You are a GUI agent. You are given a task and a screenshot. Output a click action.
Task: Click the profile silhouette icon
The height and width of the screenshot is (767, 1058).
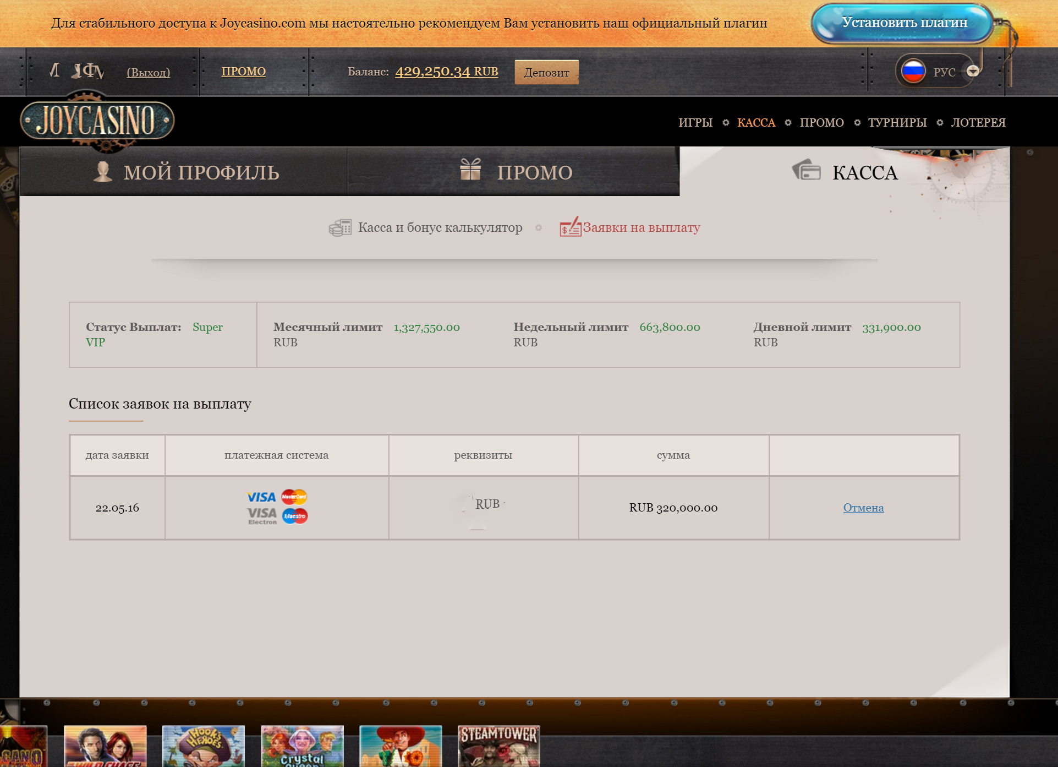click(102, 172)
